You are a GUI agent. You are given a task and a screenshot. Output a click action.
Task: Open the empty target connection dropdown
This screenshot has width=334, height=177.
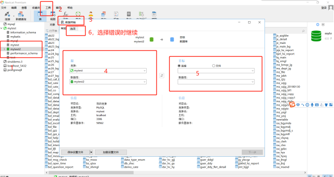coord(216,70)
